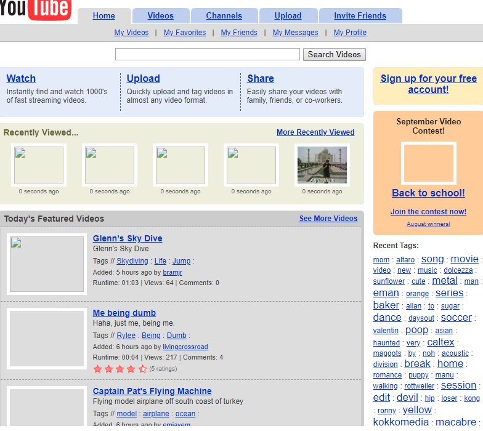The image size is (483, 431).
Task: Select the Jump tag
Action: coord(181,261)
